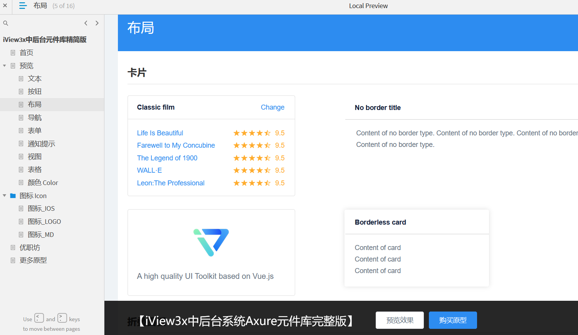Image resolution: width=578 pixels, height=335 pixels.
Task: Click the 布局 page title in header
Action: (x=141, y=28)
